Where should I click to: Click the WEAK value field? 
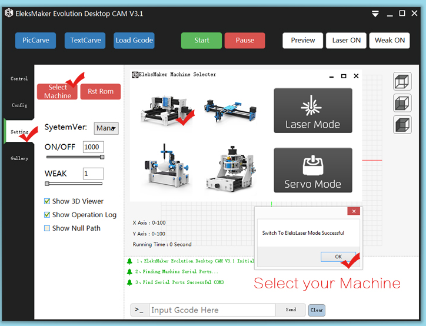pos(93,174)
